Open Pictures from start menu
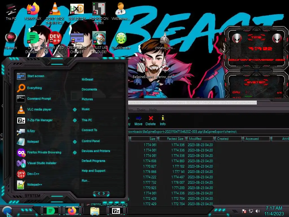Image resolution: width=289 pixels, height=217 pixels. tap(87, 99)
